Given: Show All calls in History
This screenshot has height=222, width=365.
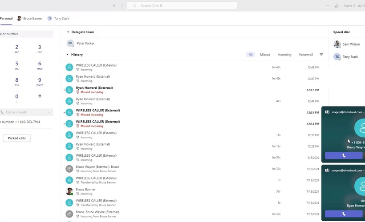Looking at the screenshot, I should [x=251, y=55].
